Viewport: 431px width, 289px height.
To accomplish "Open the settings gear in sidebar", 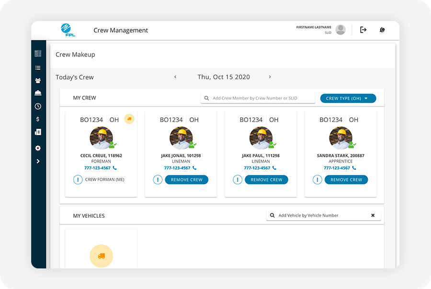I will (38, 148).
